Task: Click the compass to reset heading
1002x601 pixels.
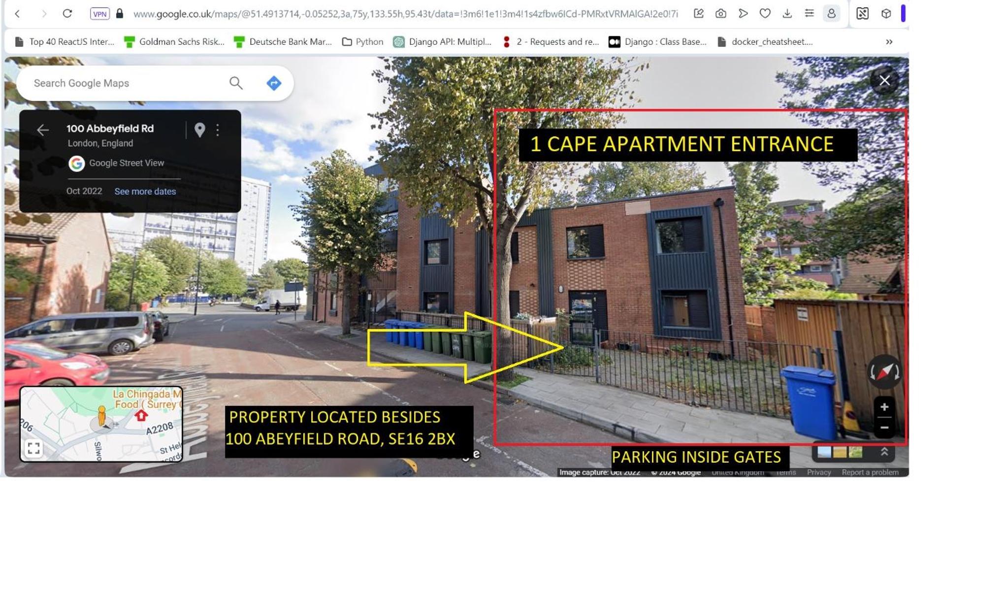Action: (884, 371)
